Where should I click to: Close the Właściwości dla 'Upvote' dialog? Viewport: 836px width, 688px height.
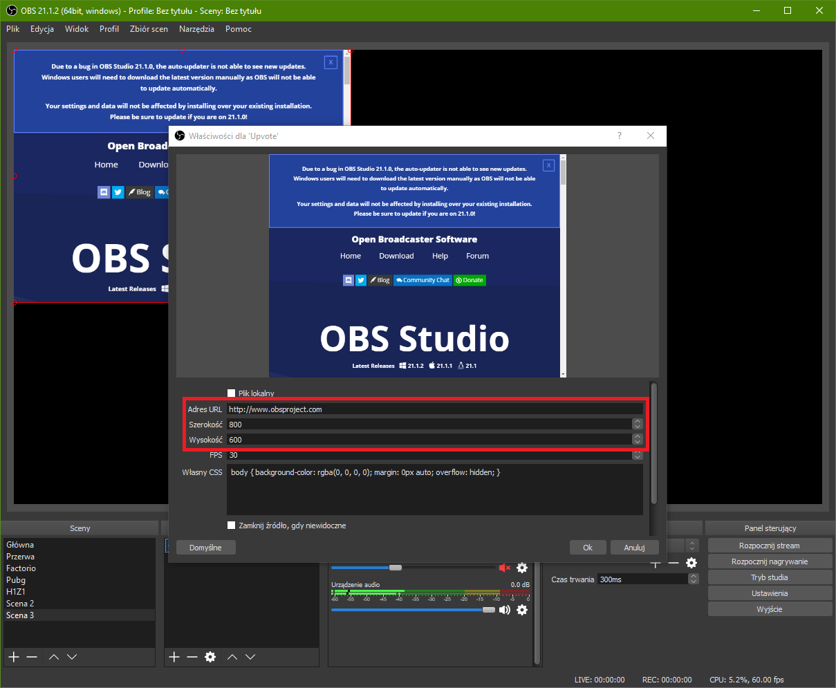click(651, 136)
